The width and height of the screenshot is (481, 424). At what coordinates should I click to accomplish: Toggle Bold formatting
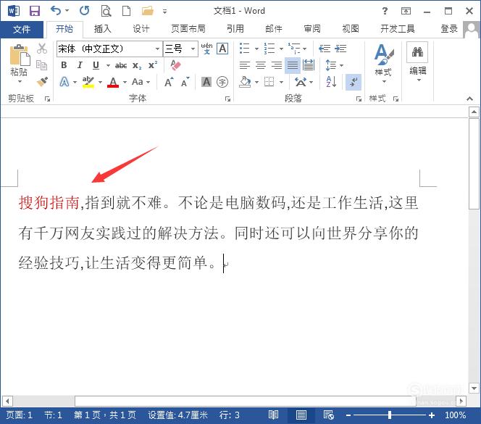point(64,65)
